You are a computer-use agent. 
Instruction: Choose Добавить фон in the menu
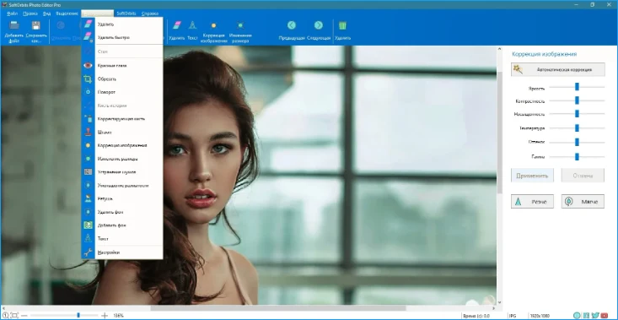(x=122, y=225)
